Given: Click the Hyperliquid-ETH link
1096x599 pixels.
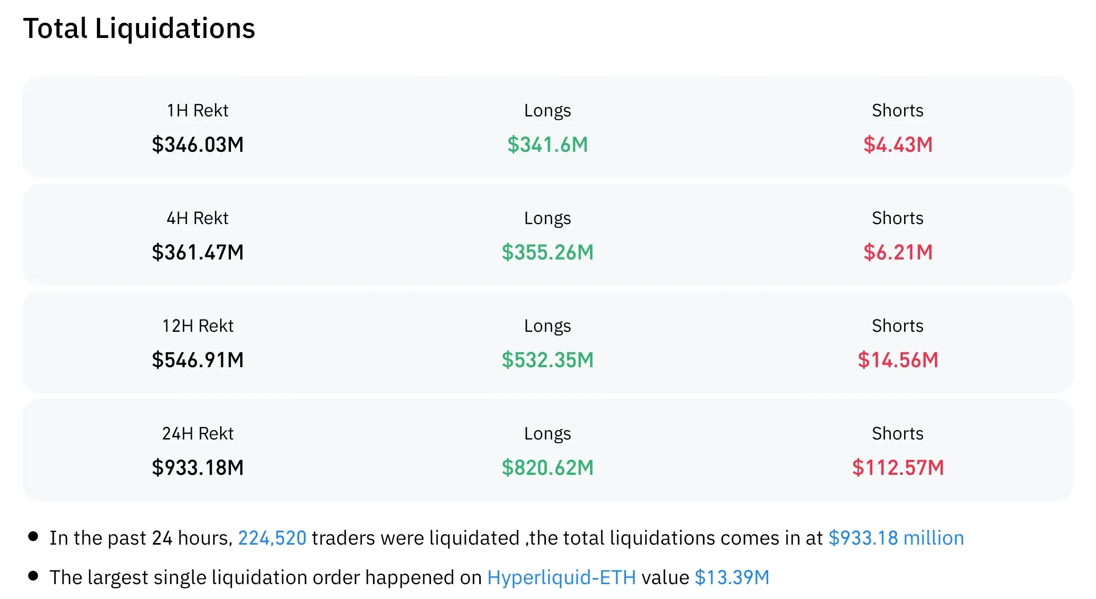Looking at the screenshot, I should click(x=561, y=577).
